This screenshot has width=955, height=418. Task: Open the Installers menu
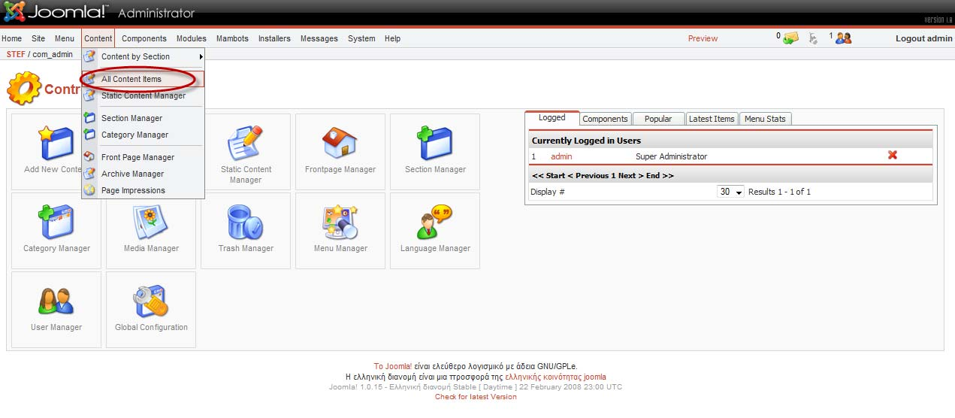(274, 38)
